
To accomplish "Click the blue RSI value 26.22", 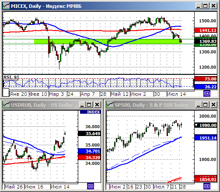I will click(x=206, y=87).
